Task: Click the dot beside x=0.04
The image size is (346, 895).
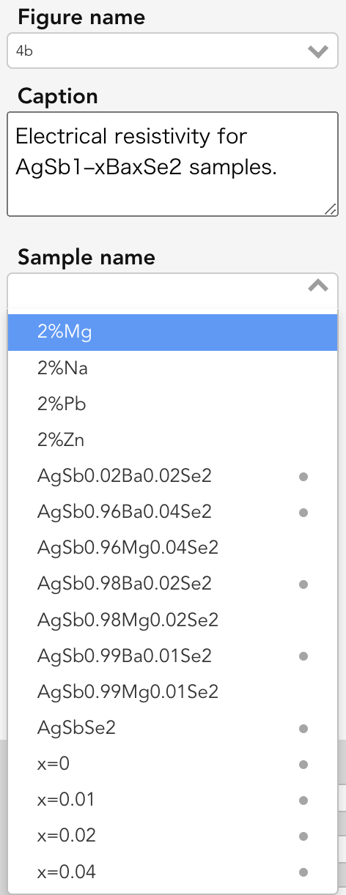Action: (x=303, y=872)
